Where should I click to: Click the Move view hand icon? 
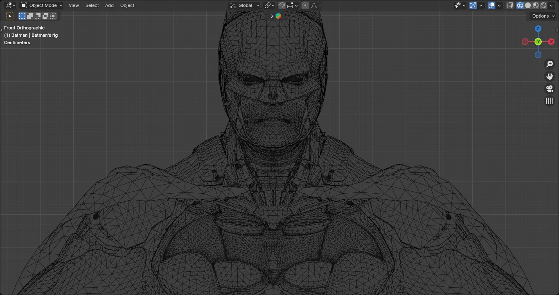(550, 76)
